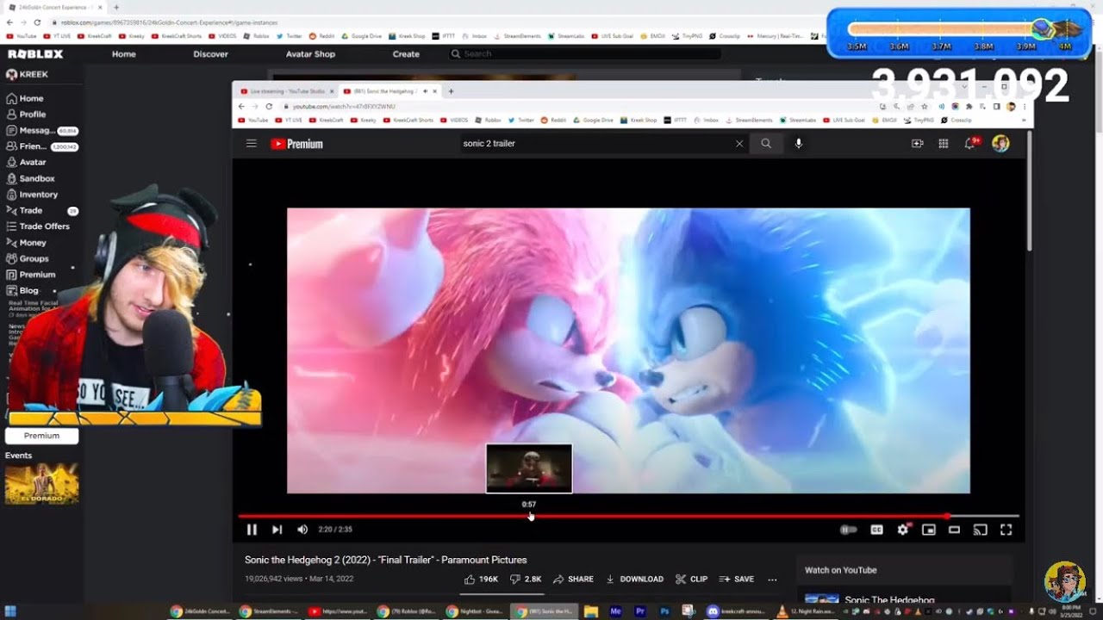1103x620 pixels.
Task: Open Discover in Roblox top navigation
Action: pyautogui.click(x=211, y=54)
